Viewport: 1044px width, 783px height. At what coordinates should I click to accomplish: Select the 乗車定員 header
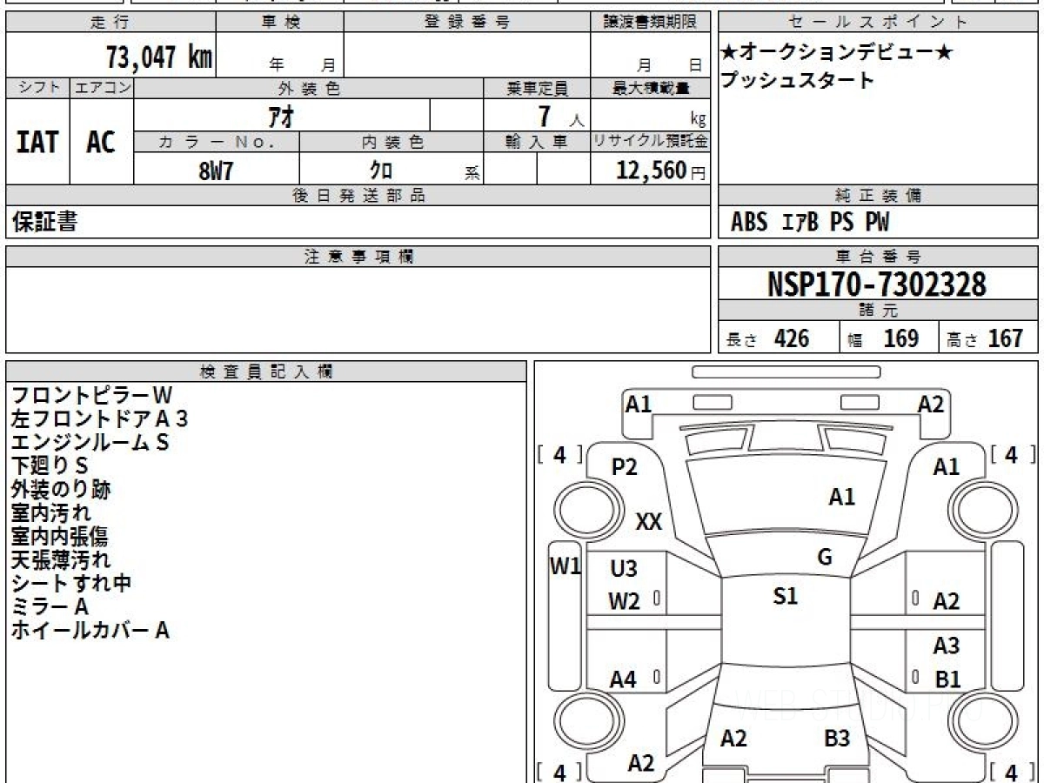537,88
